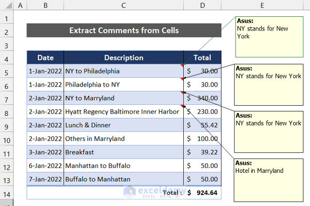The image size is (310, 206).
Task: Click the select-all corner of the grid
Action: (7, 5)
